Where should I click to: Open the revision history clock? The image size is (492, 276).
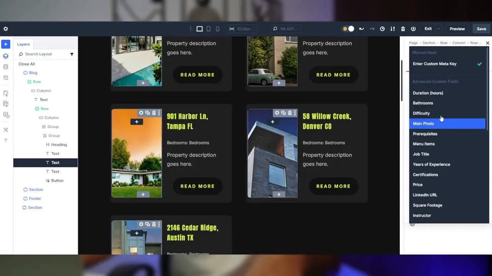[x=382, y=29]
